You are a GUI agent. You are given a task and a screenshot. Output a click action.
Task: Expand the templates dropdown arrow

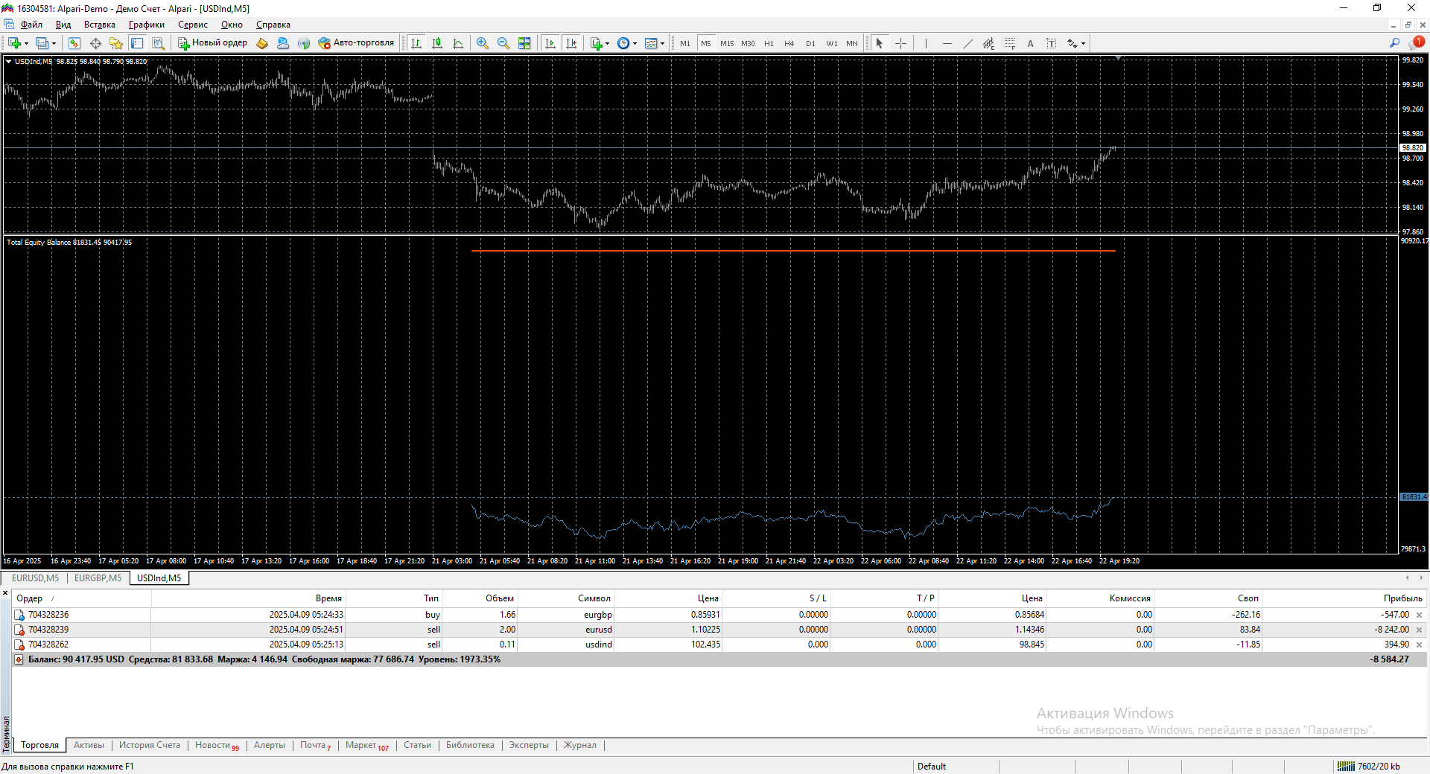662,43
